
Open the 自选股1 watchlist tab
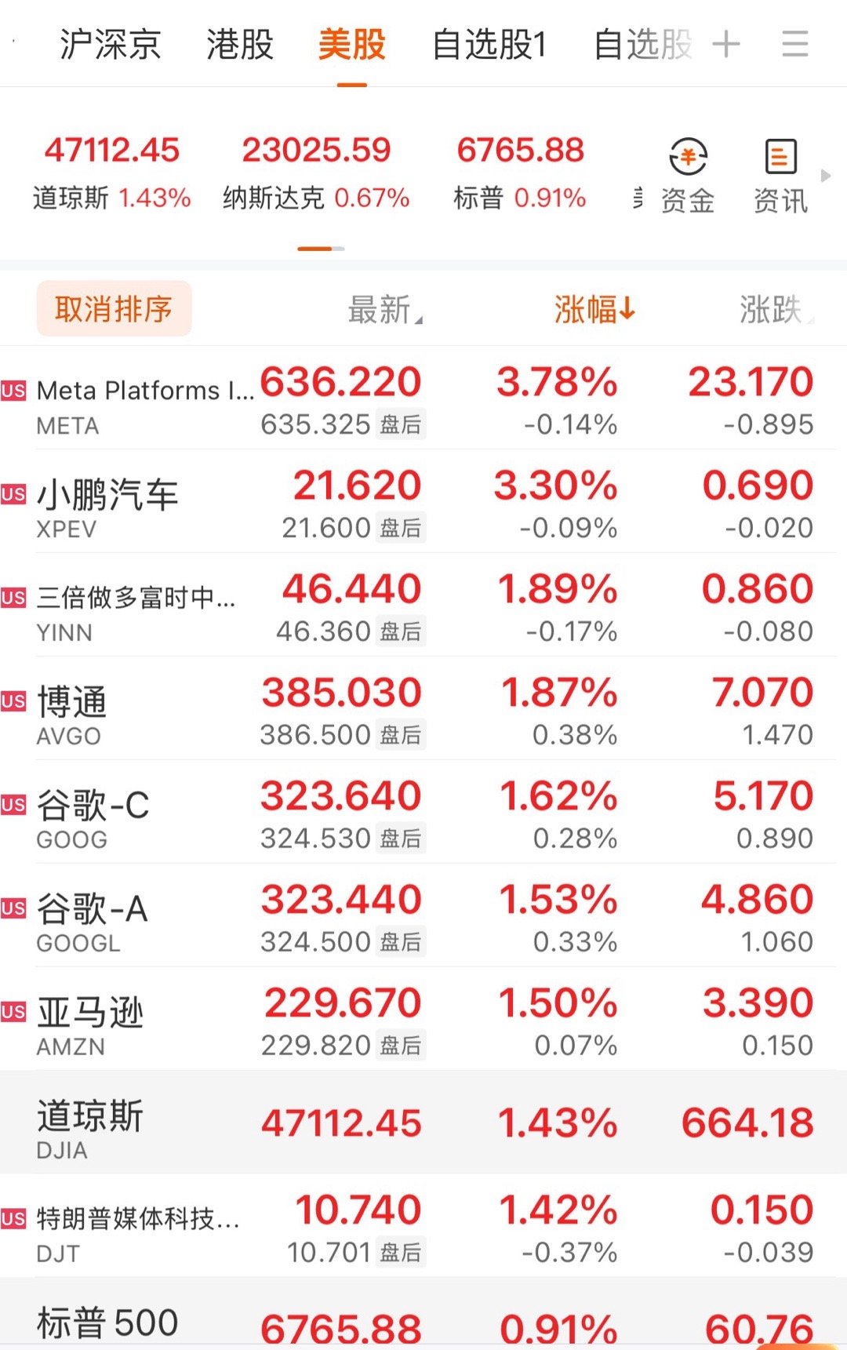pos(488,45)
